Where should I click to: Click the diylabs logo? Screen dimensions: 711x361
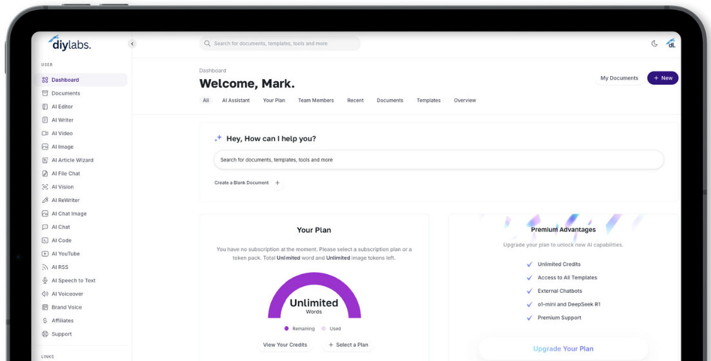pos(70,43)
